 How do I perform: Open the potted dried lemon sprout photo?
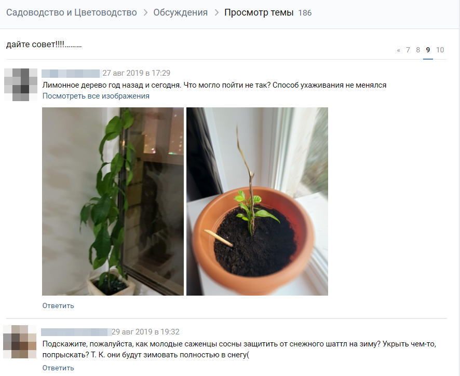coord(258,201)
